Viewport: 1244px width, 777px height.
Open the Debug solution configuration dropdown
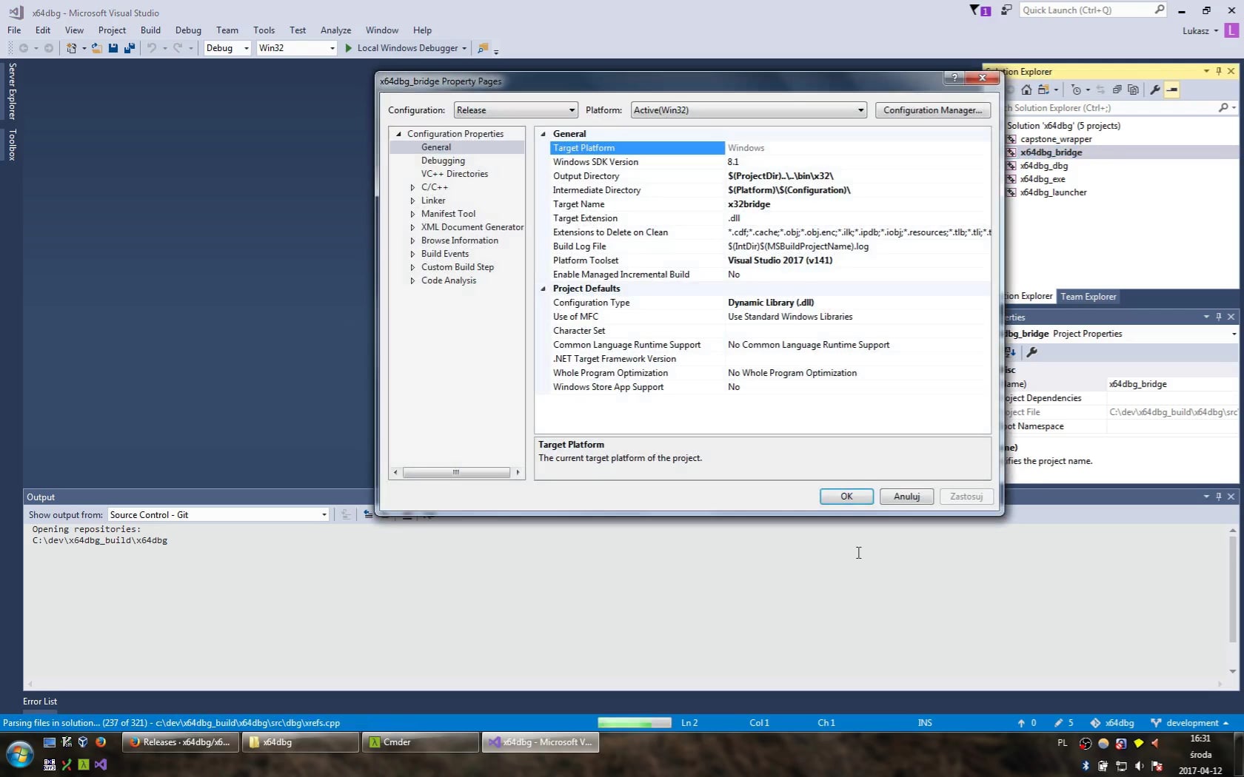227,48
